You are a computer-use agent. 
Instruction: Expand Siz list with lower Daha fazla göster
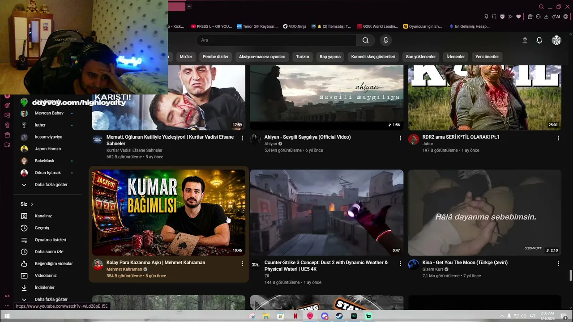click(45, 300)
